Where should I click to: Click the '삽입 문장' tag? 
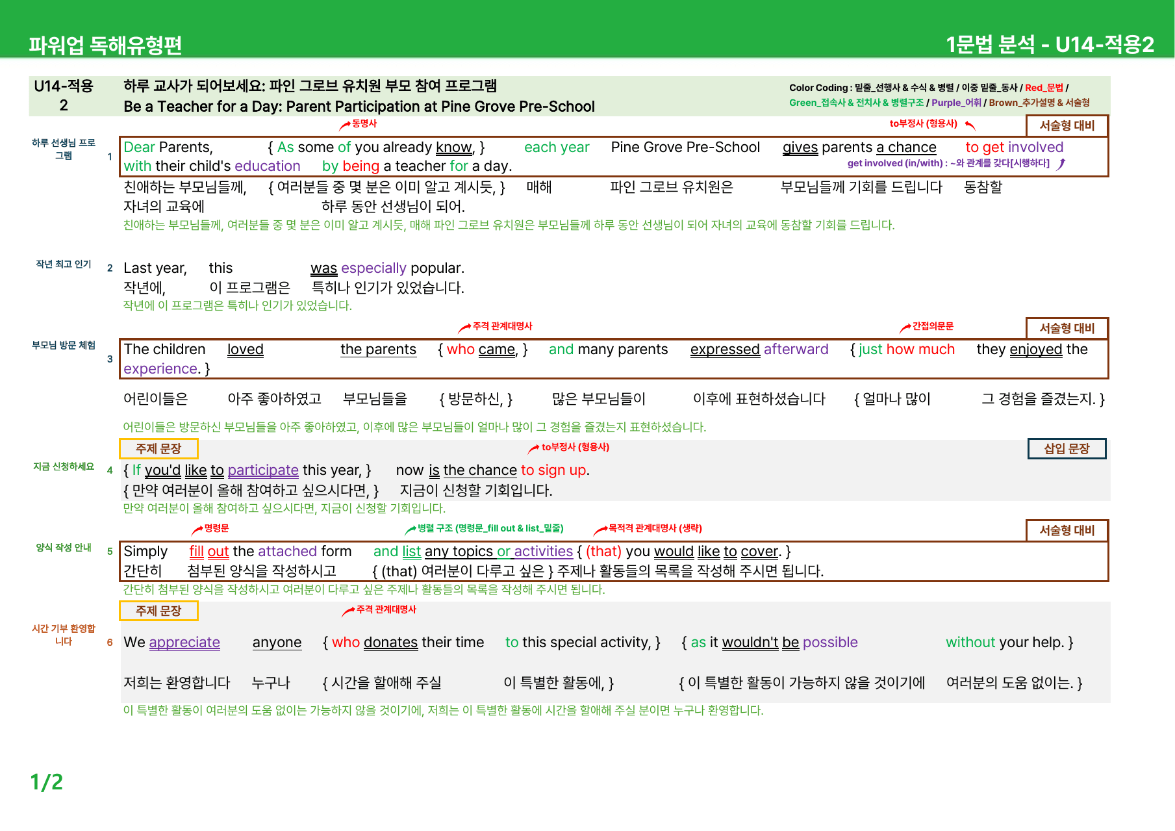pos(1067,448)
